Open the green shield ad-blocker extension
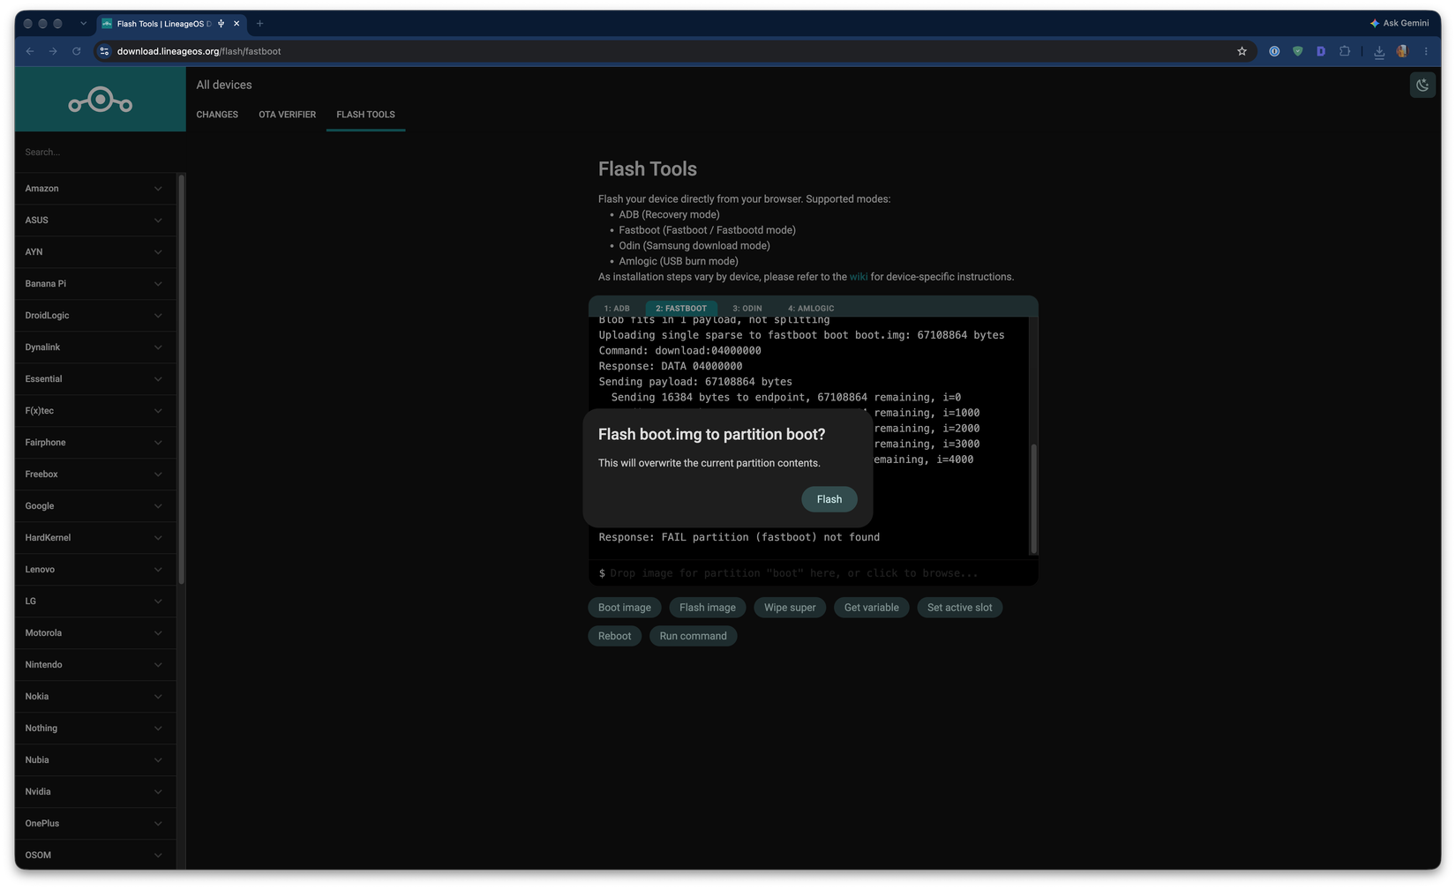 click(1297, 51)
